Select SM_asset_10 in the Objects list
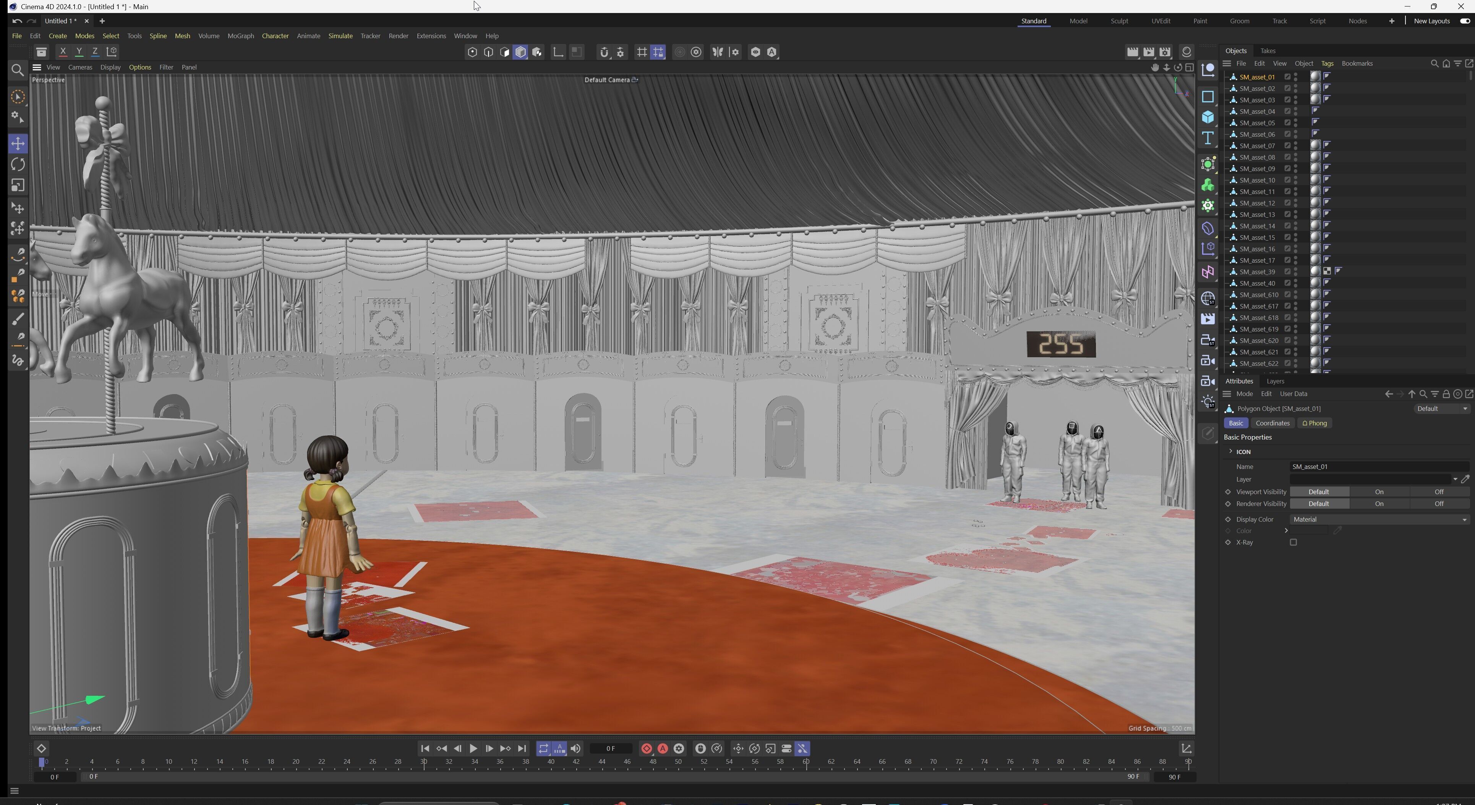This screenshot has height=805, width=1475. coord(1257,180)
